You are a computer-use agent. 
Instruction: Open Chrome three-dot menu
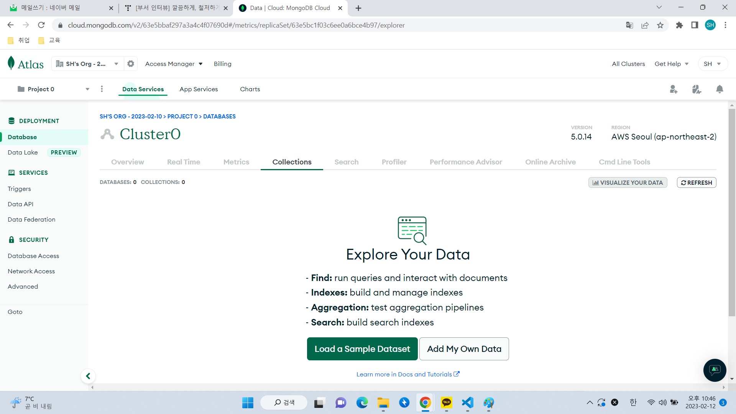click(x=725, y=25)
